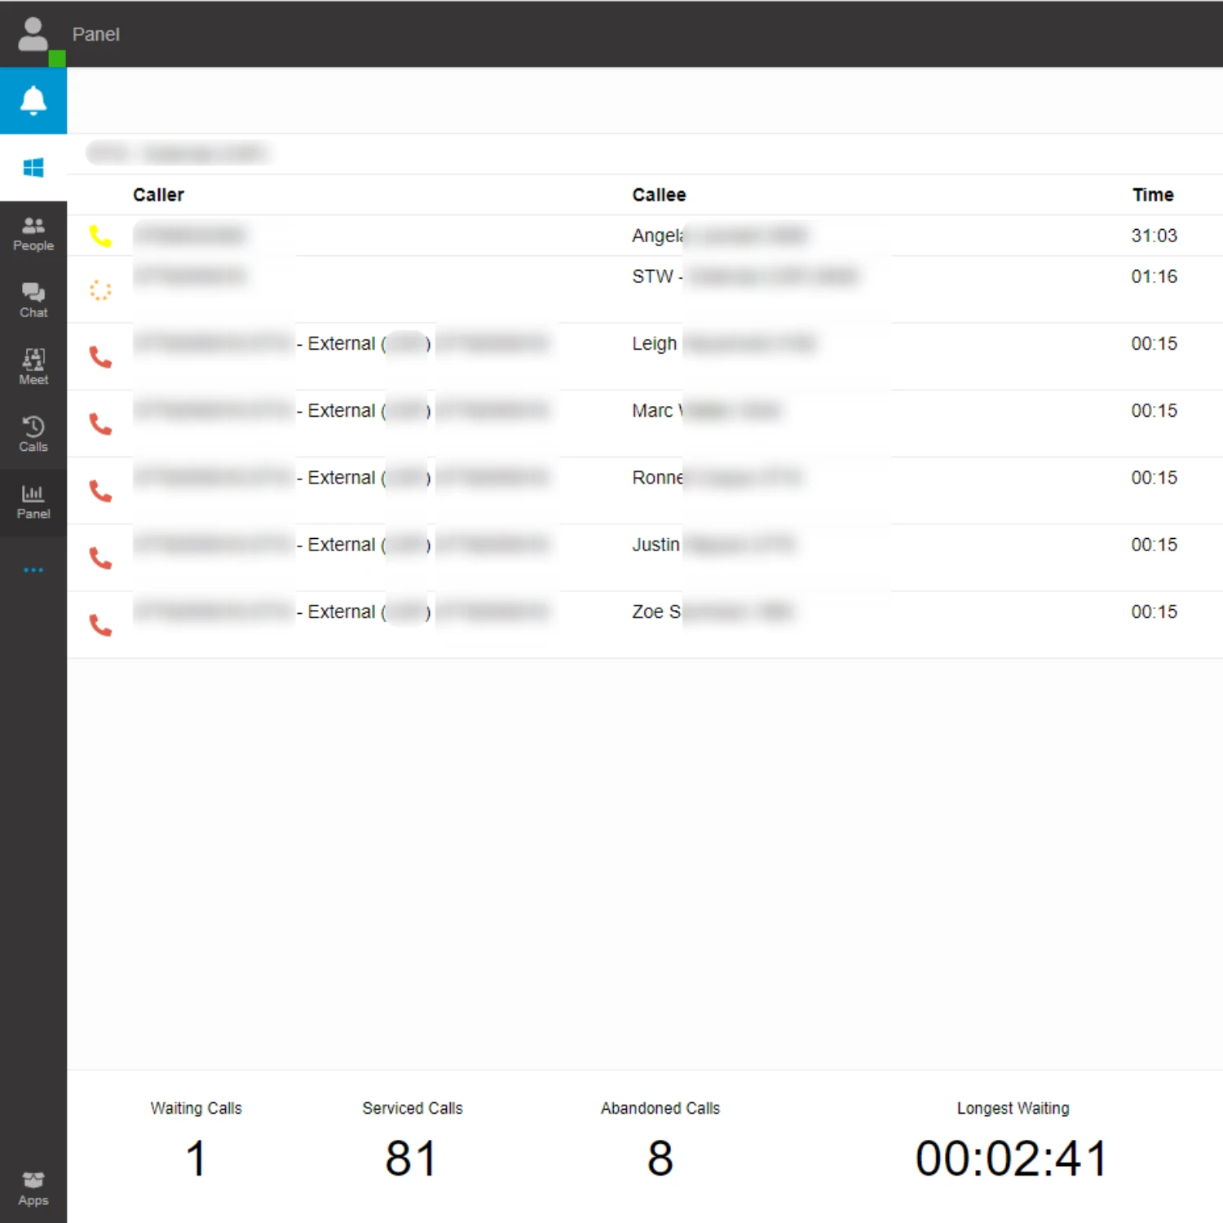Open the queue selector at top of panel
Screen dimensions: 1223x1223
[x=179, y=152]
